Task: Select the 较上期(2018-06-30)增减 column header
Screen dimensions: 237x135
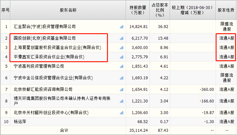Action: (193, 10)
